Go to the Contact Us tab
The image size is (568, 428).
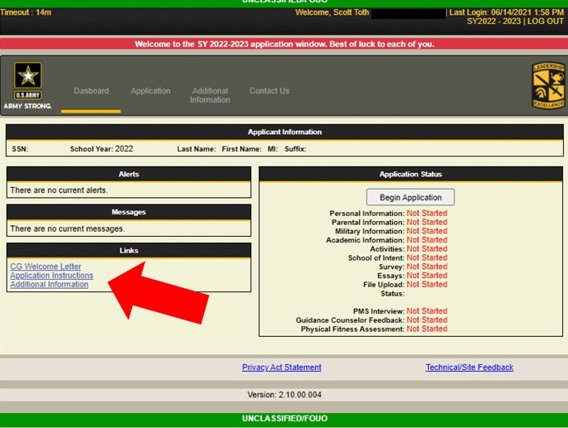click(269, 91)
